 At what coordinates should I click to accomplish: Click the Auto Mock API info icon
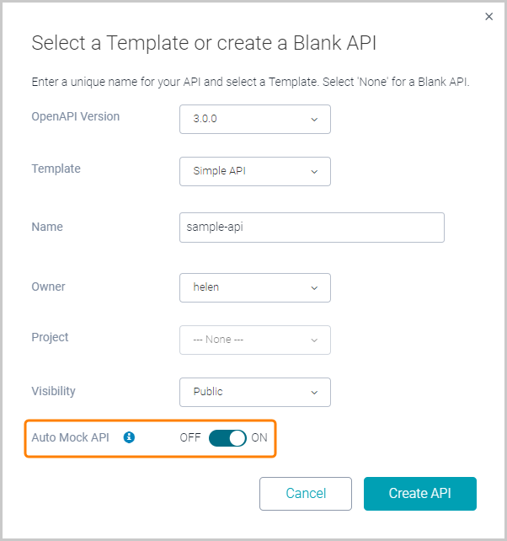click(x=129, y=437)
